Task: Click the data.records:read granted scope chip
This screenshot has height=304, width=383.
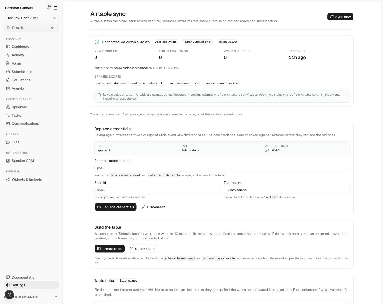Action: (111, 83)
